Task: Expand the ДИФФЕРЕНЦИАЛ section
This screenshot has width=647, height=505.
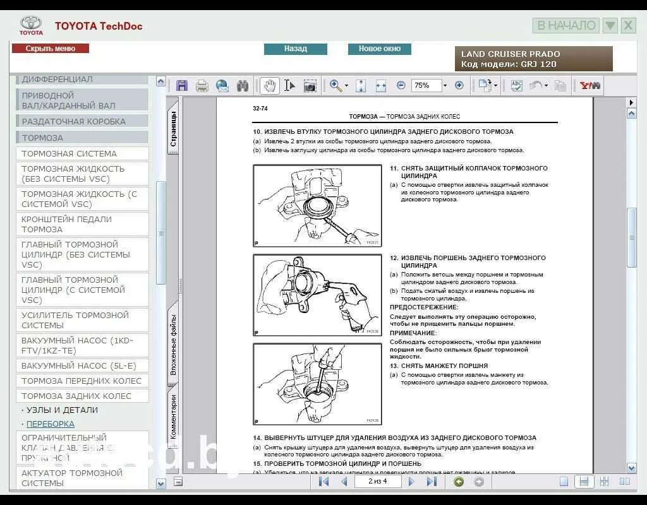Action: click(82, 79)
